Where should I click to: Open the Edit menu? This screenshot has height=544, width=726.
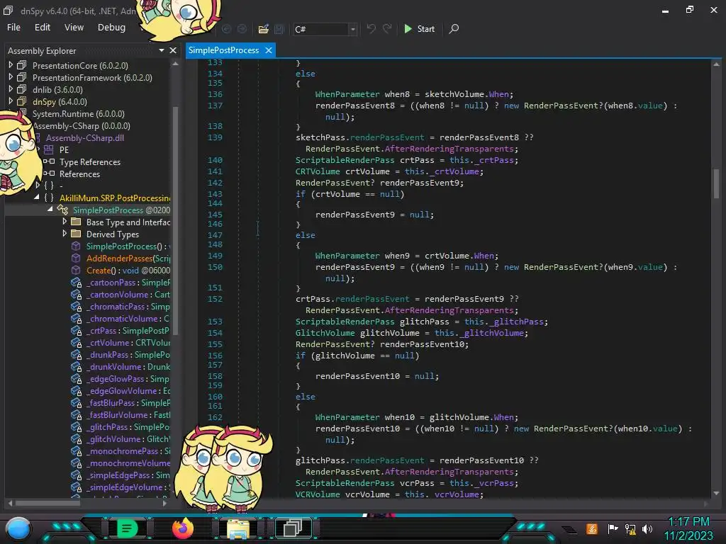click(42, 28)
